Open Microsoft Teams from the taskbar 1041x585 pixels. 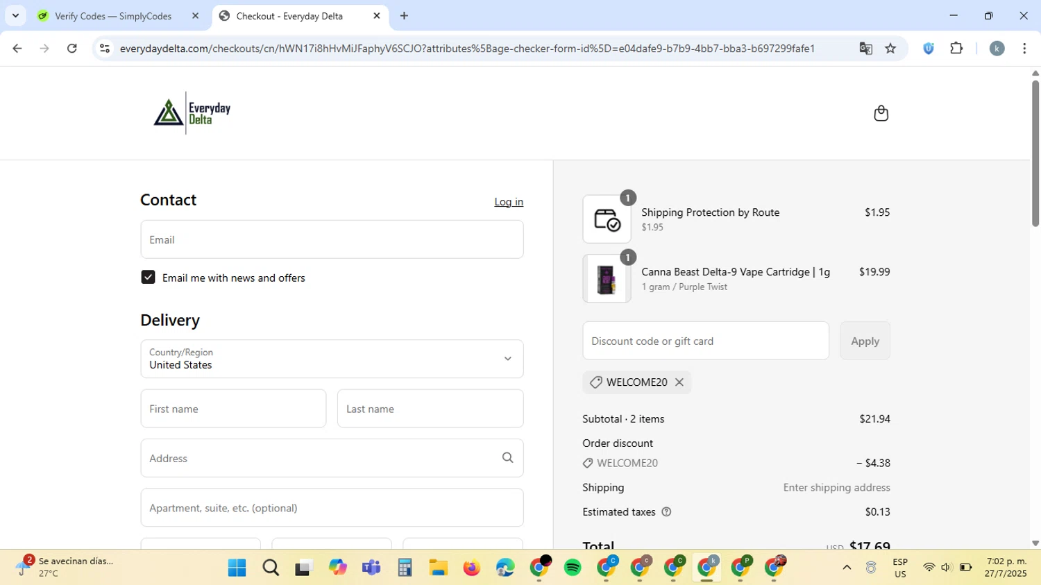coord(371,568)
